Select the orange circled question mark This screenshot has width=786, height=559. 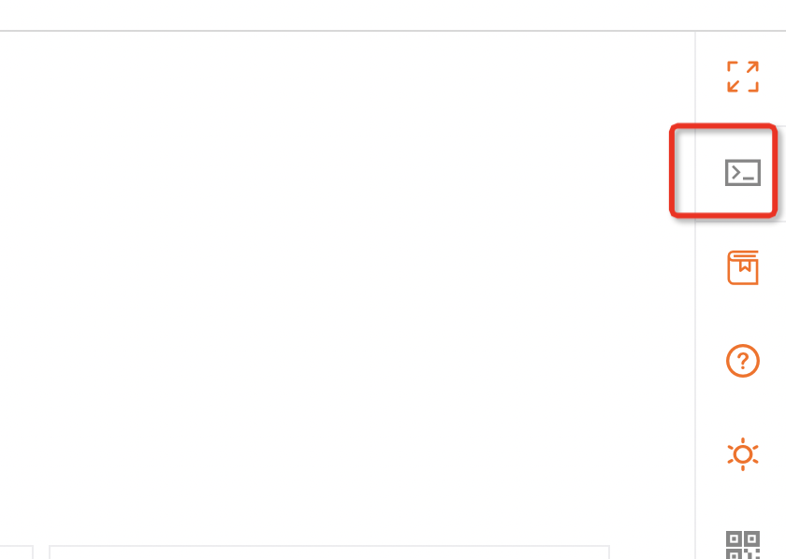pyautogui.click(x=742, y=361)
